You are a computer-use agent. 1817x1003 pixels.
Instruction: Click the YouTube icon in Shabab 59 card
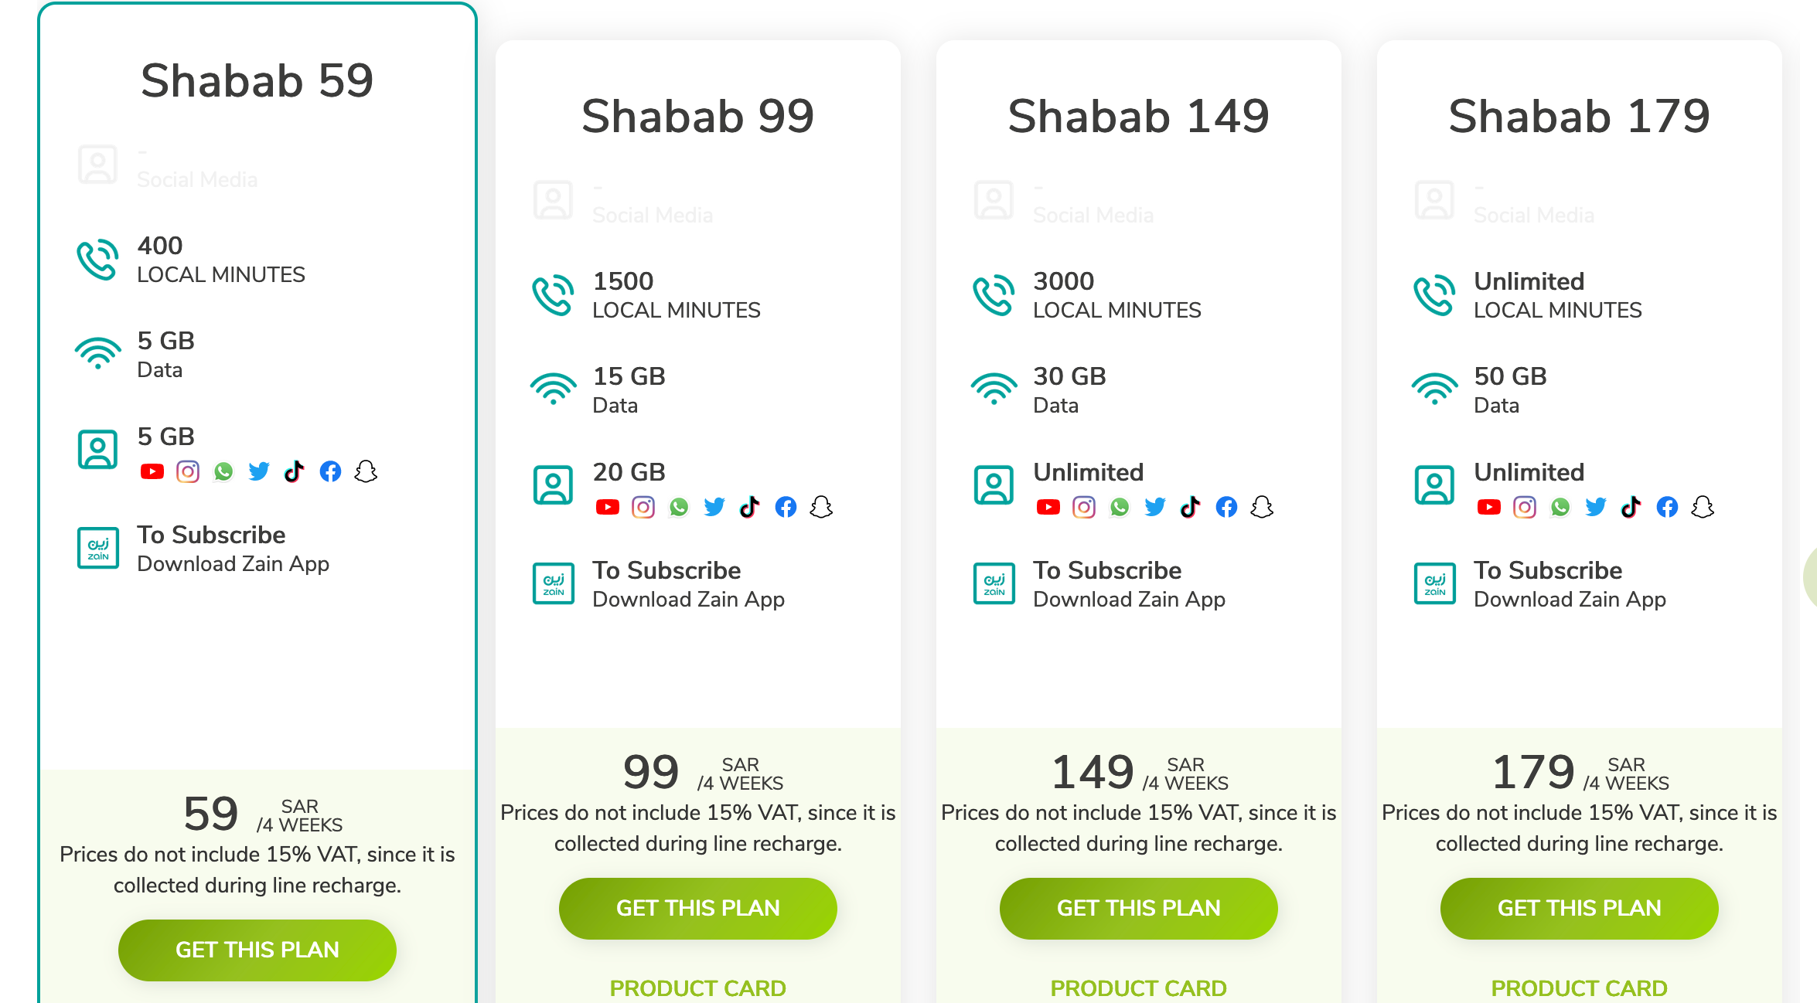coord(152,471)
